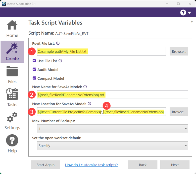Click the info icon next to Revit File List

point(58,43)
